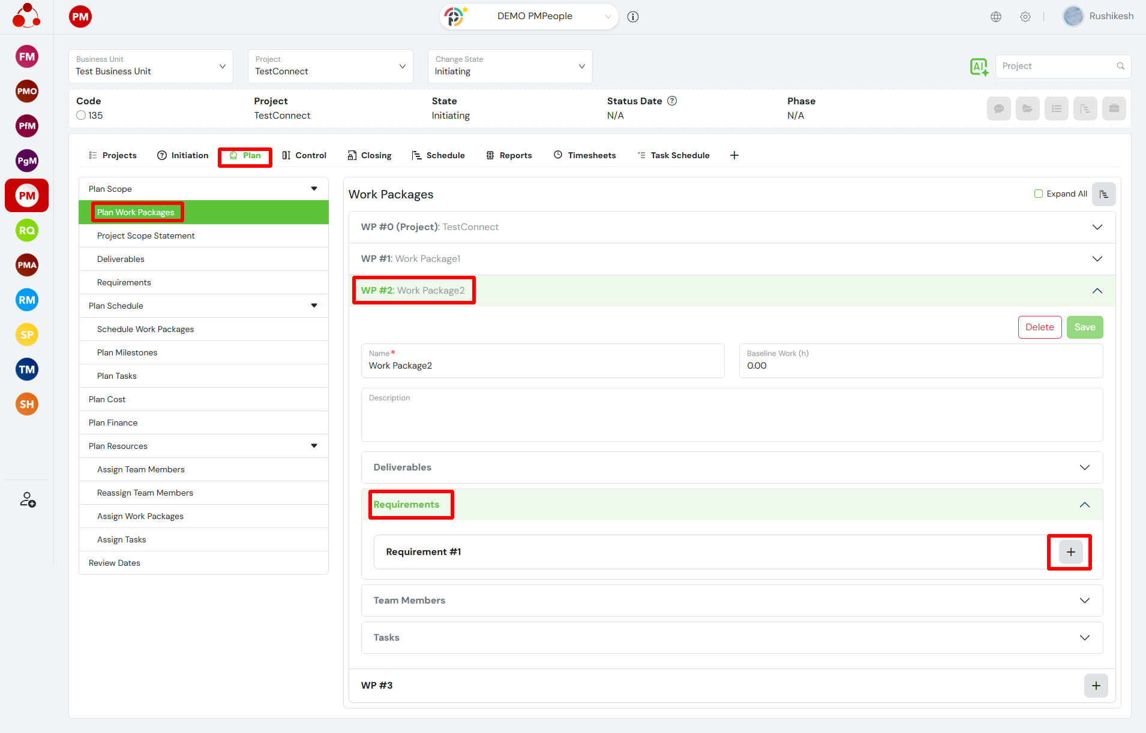
Task: Expand the Deliverables section
Action: (x=731, y=467)
